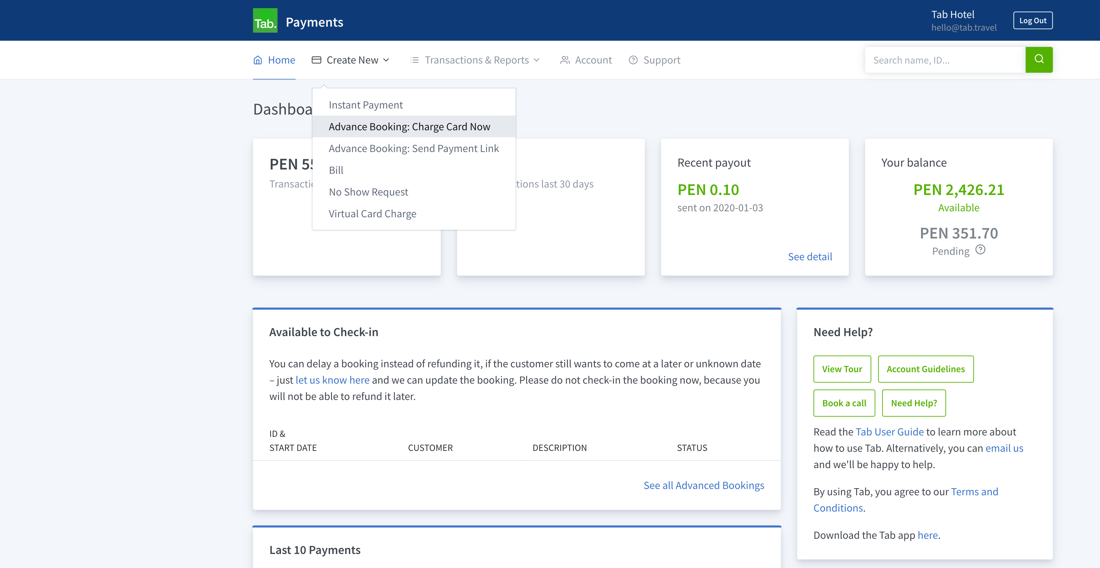This screenshot has height=568, width=1100.
Task: Choose Advance Booking: Charge Card Now
Action: tap(414, 127)
